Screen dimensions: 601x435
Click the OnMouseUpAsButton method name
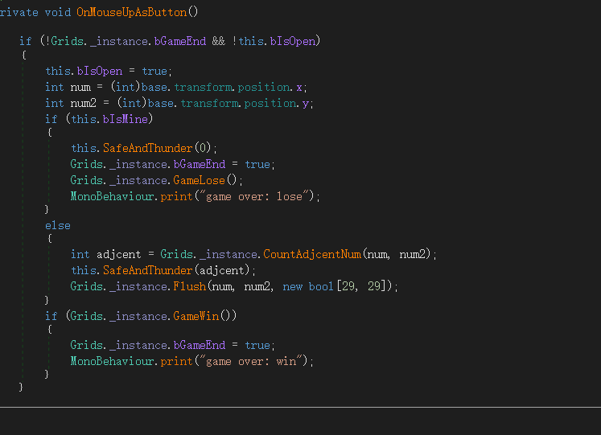pyautogui.click(x=131, y=12)
